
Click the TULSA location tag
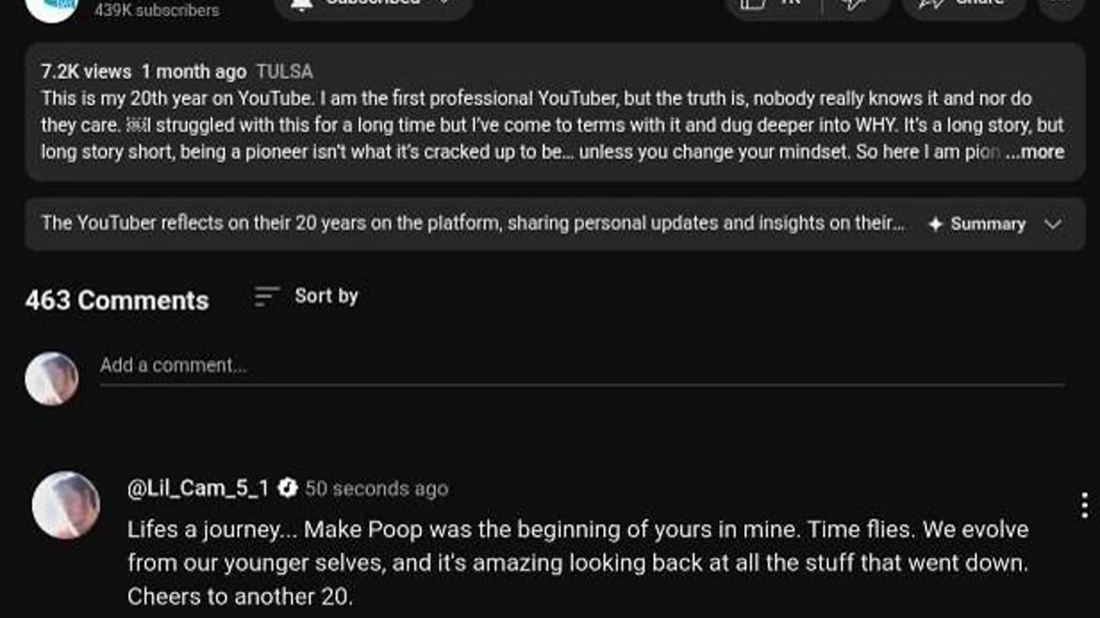pyautogui.click(x=284, y=71)
